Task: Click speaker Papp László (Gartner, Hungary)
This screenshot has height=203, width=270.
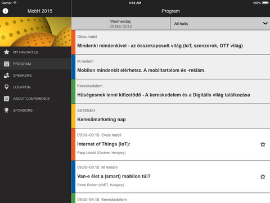Action: point(101,153)
